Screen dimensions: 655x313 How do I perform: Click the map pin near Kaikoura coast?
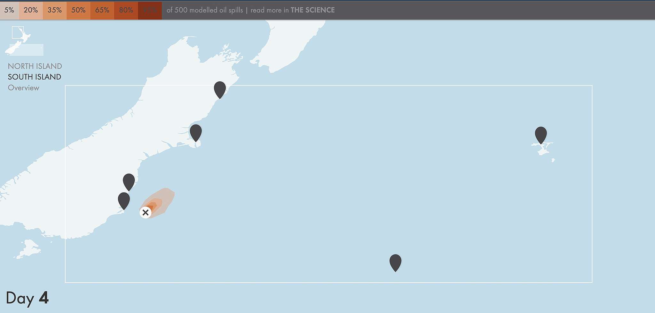(220, 89)
